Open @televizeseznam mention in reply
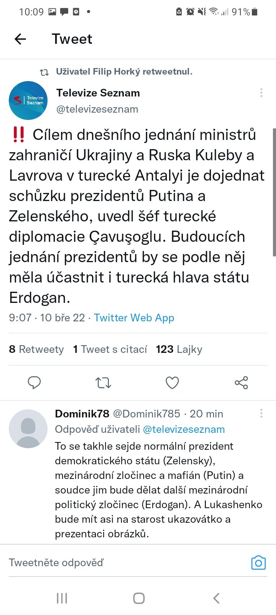The height and width of the screenshot is (615, 276). pos(184,429)
